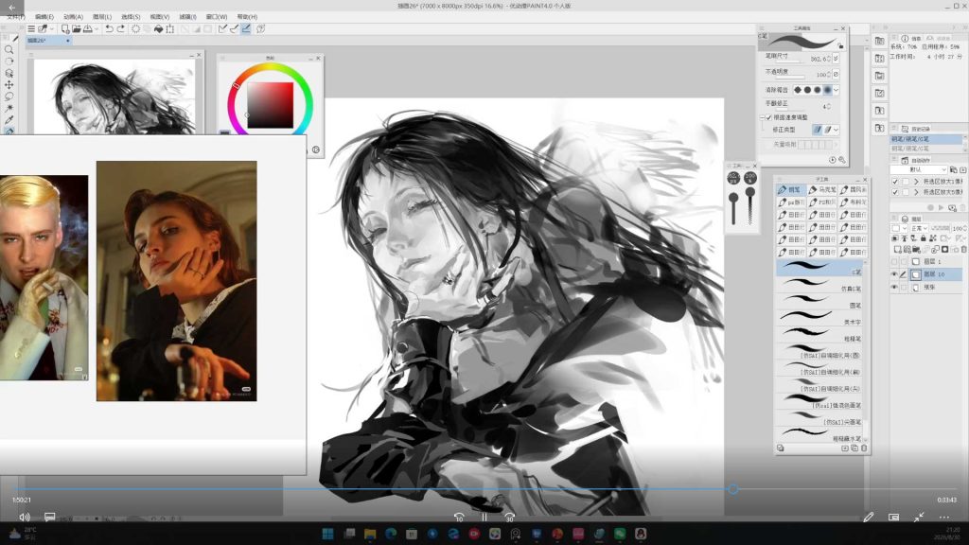This screenshot has width=969, height=545.
Task: Select the Zoom magnifier tool
Action: pyautogui.click(x=9, y=49)
